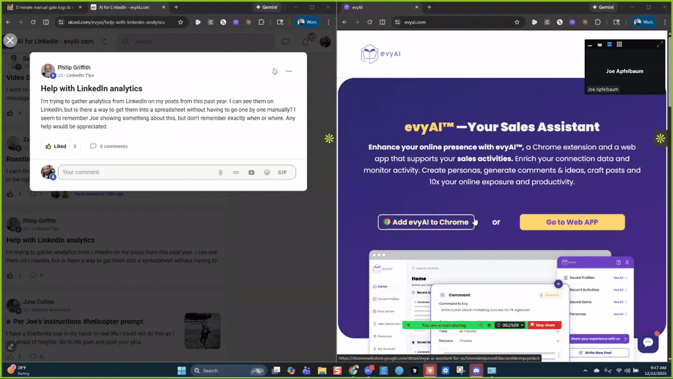Unlike Philip Griffith's post
The width and height of the screenshot is (673, 379).
click(x=56, y=146)
